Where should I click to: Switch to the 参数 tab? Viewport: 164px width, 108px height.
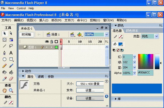pos(51,77)
